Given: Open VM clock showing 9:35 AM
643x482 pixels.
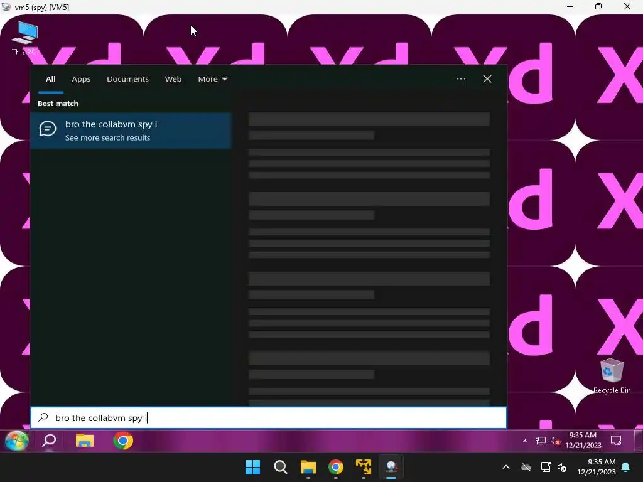Looking at the screenshot, I should pyautogui.click(x=583, y=440).
